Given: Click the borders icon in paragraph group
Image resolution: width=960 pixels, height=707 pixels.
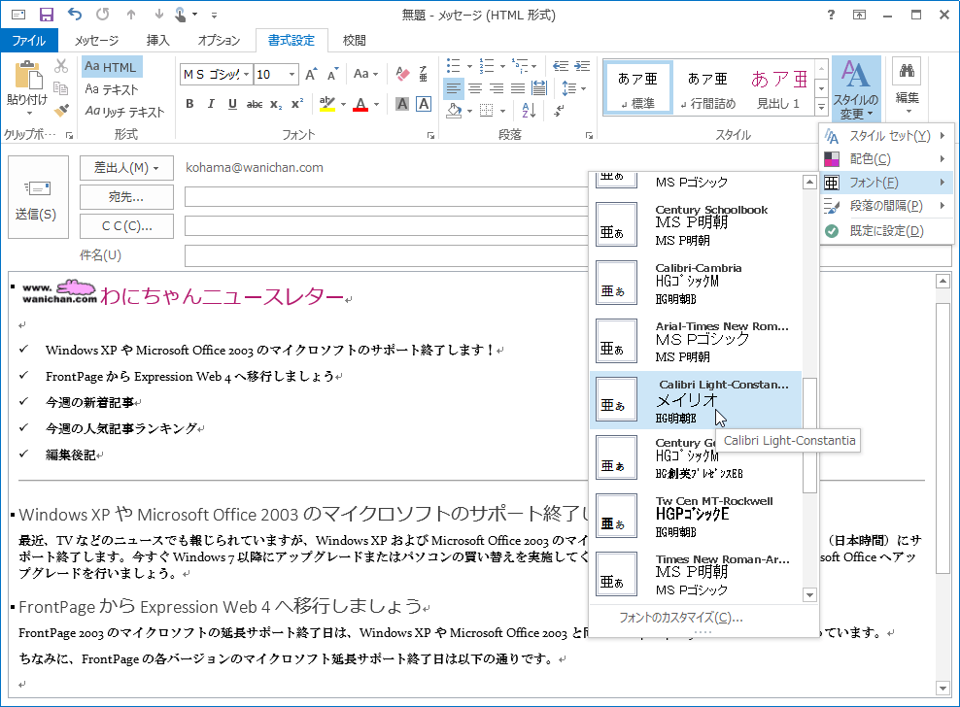Looking at the screenshot, I should click(x=486, y=111).
